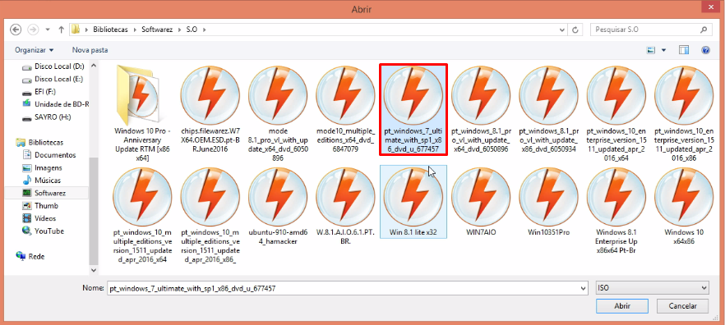Go up one folder level

[61, 30]
